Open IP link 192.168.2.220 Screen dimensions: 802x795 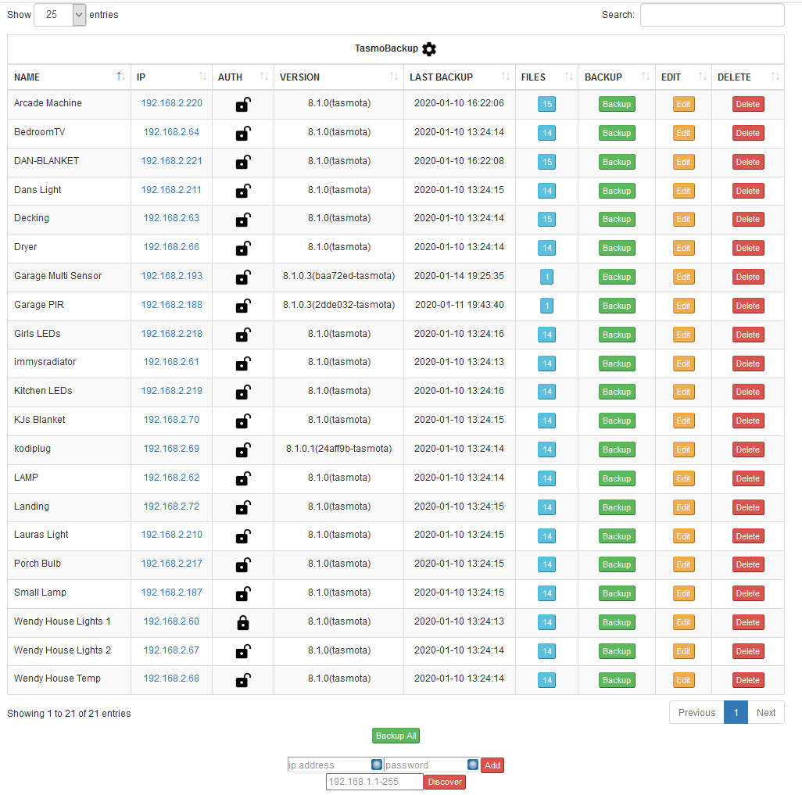[171, 103]
